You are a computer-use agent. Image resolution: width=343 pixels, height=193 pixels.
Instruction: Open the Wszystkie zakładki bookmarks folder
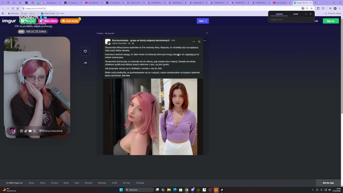[333, 13]
